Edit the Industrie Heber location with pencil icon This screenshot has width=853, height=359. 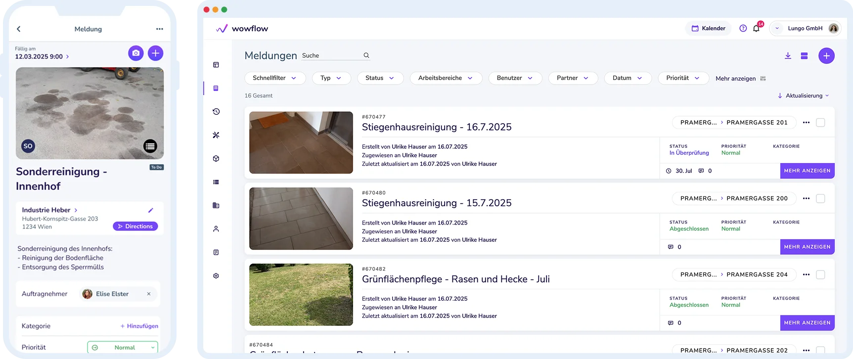(x=151, y=210)
